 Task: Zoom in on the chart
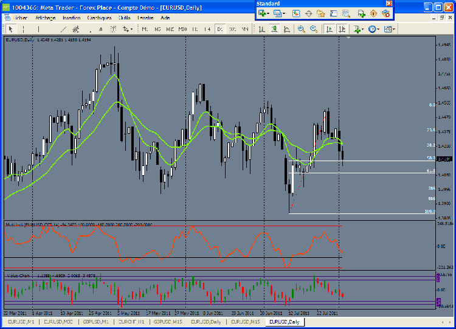coord(302,29)
